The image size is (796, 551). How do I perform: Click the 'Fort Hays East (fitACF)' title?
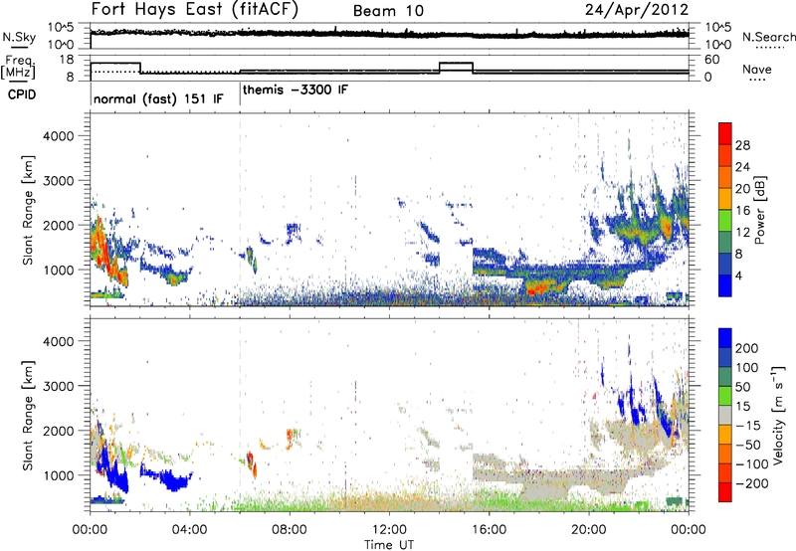click(195, 9)
